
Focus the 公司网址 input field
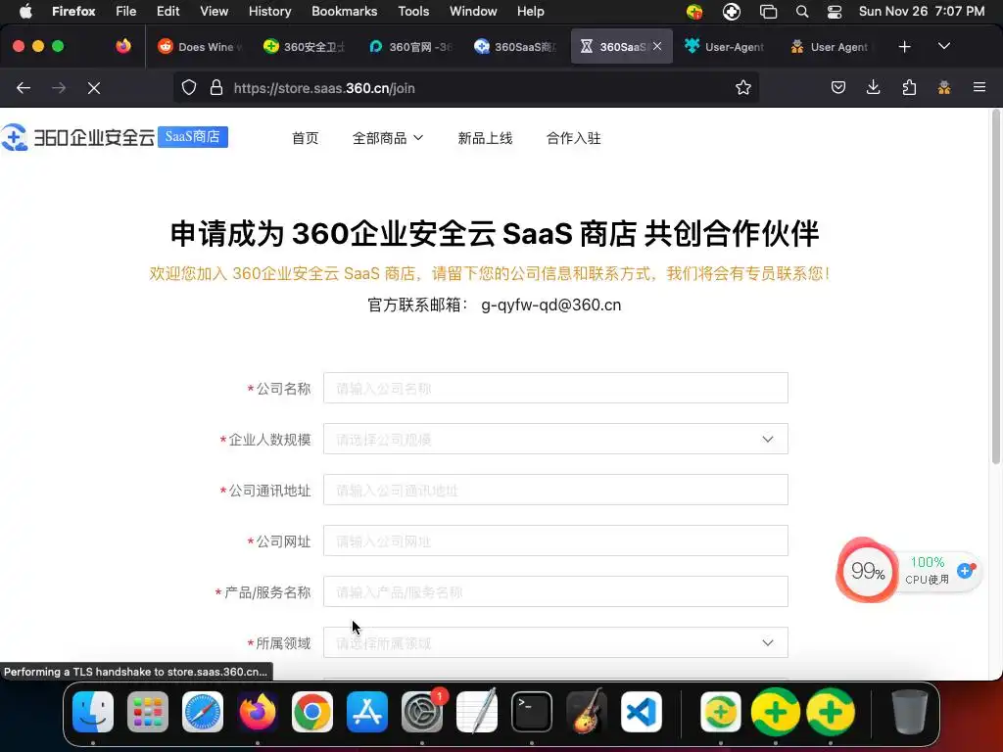coord(555,540)
